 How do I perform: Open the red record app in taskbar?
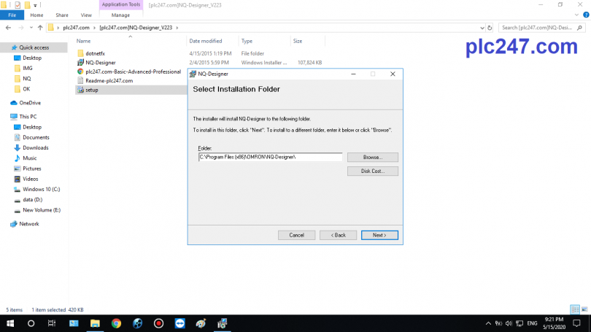click(158, 323)
